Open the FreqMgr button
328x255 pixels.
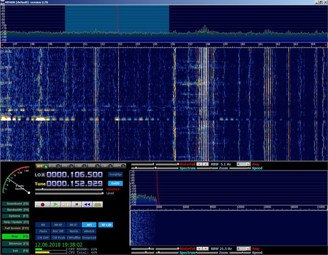tap(115, 174)
